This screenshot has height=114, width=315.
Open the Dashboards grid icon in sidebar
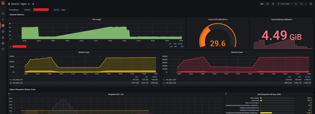3,25
